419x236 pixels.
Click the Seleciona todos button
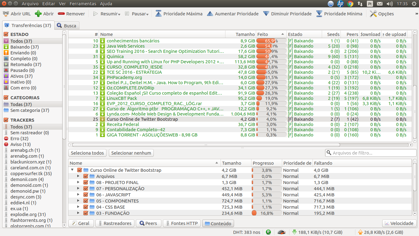pos(87,153)
